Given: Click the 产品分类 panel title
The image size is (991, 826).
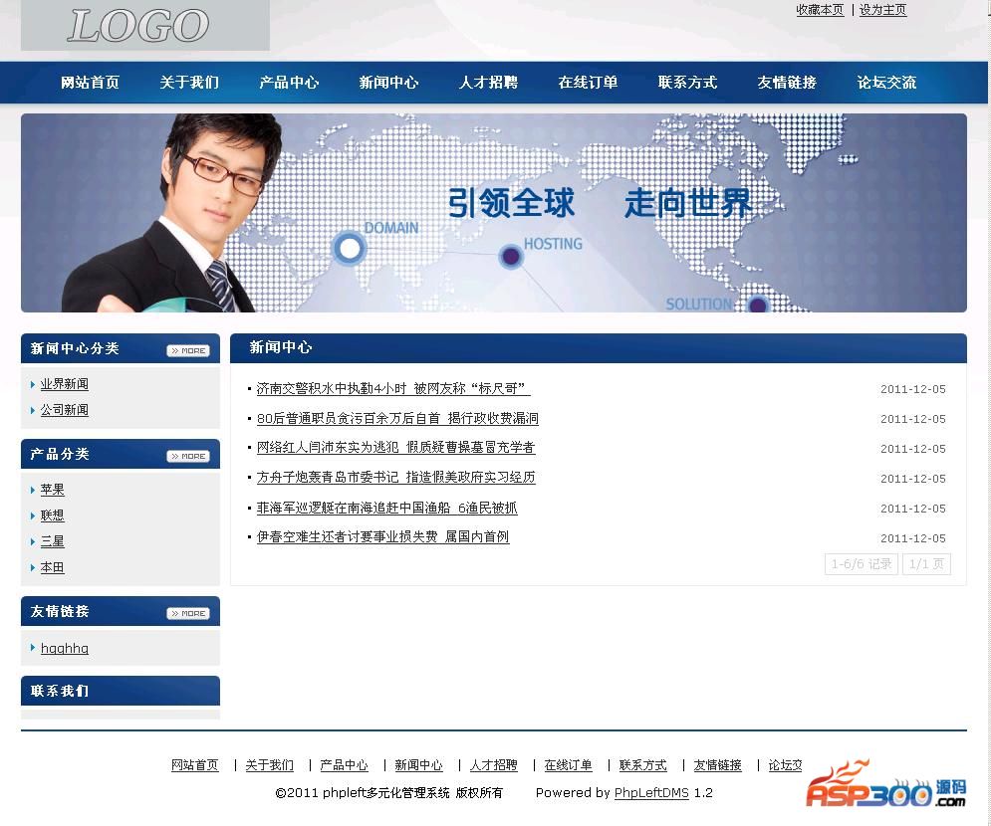Looking at the screenshot, I should point(60,454).
